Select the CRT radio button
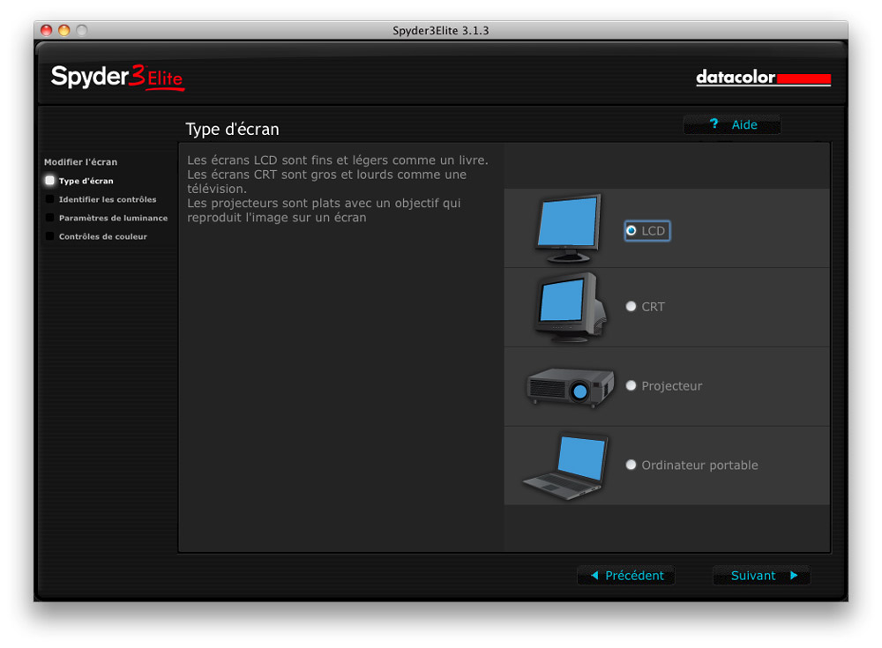The image size is (882, 648). [632, 306]
